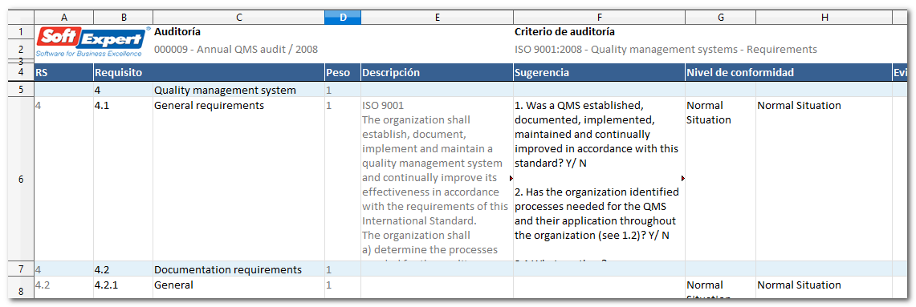Click the 'Peso' header cell
916x307 pixels.
[343, 73]
